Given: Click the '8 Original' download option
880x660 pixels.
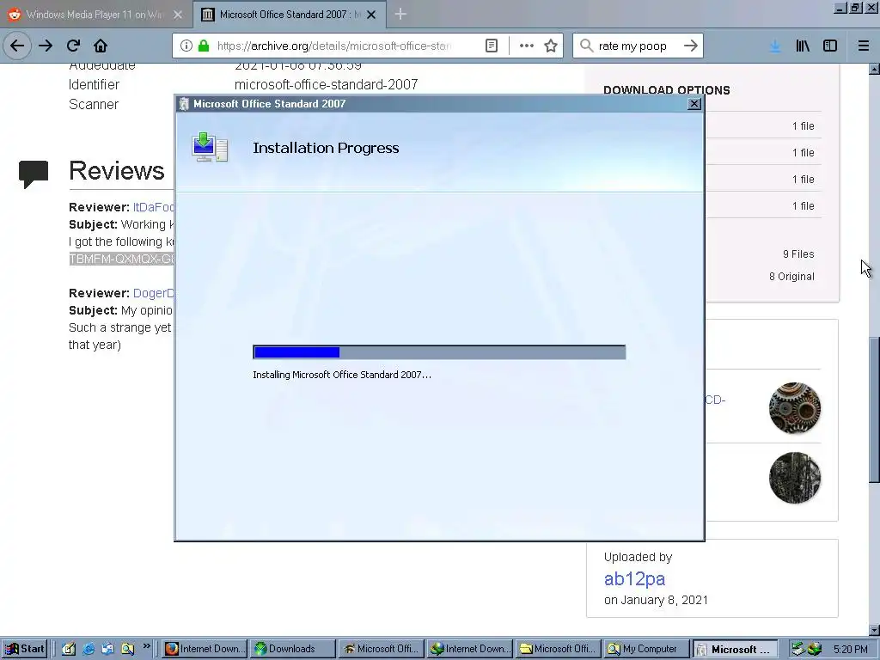Looking at the screenshot, I should [791, 277].
